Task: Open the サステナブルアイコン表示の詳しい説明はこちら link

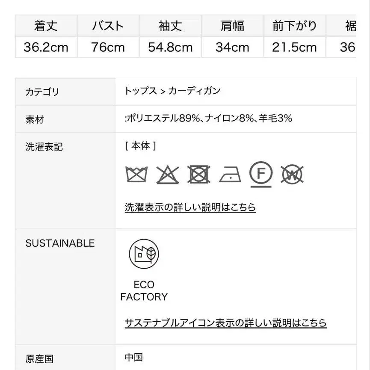Action: (x=225, y=323)
